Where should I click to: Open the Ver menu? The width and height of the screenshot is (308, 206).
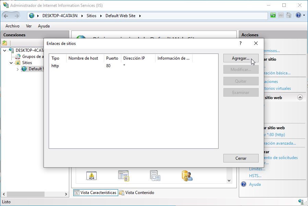coord(29,26)
